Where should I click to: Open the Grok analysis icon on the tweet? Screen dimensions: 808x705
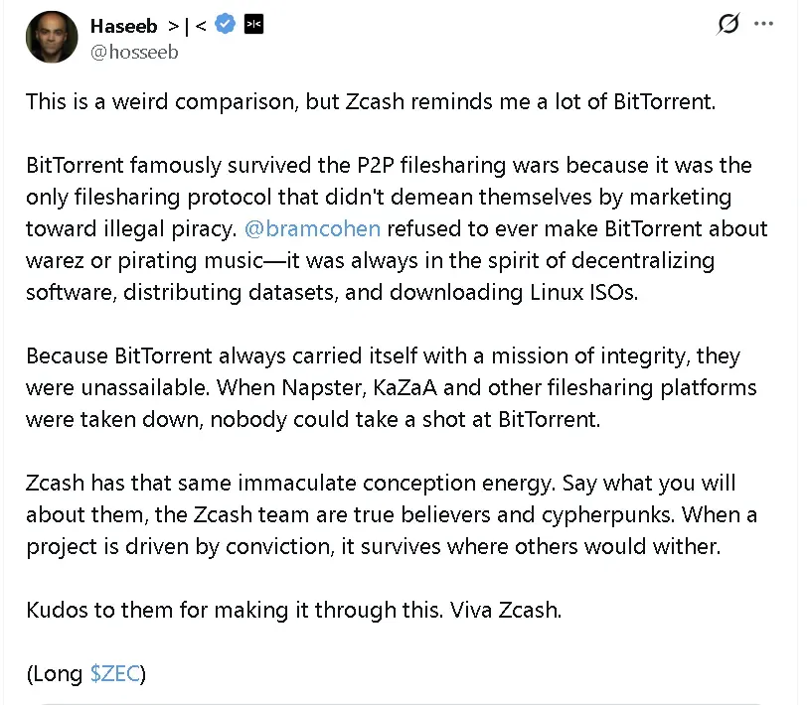tap(728, 24)
